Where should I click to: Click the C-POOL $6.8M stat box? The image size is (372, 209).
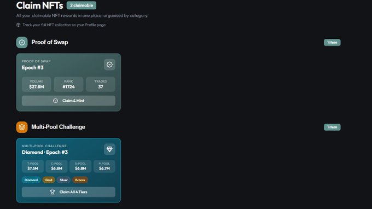[x=57, y=166]
